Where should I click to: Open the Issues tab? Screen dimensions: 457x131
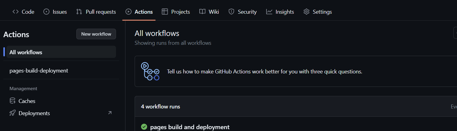[55, 12]
